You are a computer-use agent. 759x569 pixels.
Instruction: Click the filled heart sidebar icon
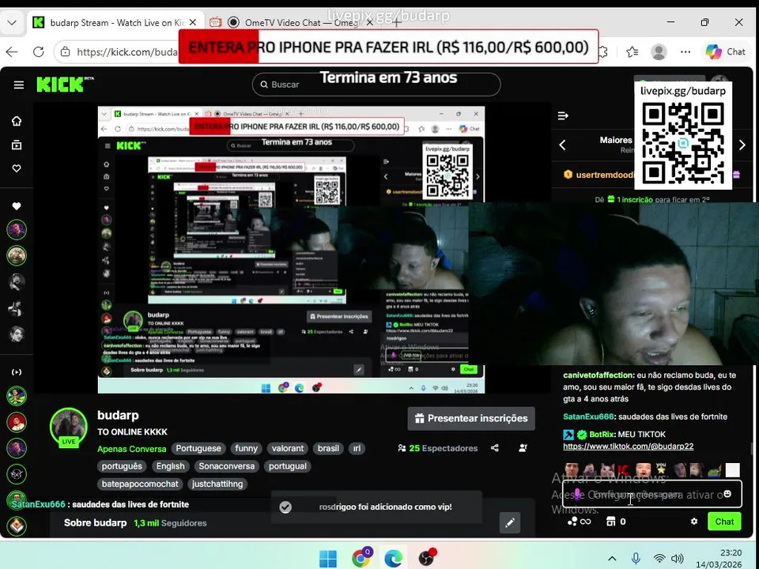click(x=17, y=206)
